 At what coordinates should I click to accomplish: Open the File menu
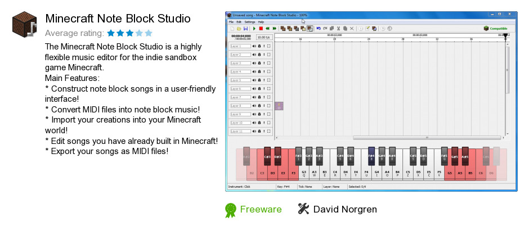[x=231, y=21]
